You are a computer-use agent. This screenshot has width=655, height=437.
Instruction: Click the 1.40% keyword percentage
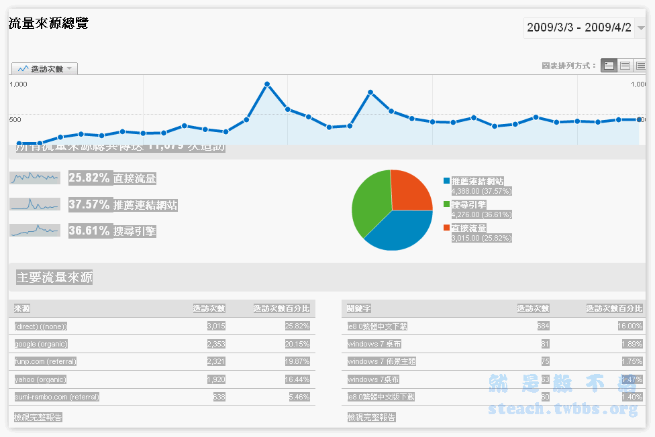pos(632,397)
